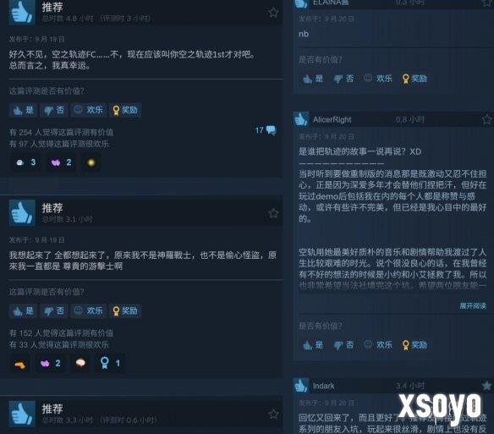Click thumbs-up avatar of AlicerRight review
This screenshot has width=494, height=434.
pos(301,119)
